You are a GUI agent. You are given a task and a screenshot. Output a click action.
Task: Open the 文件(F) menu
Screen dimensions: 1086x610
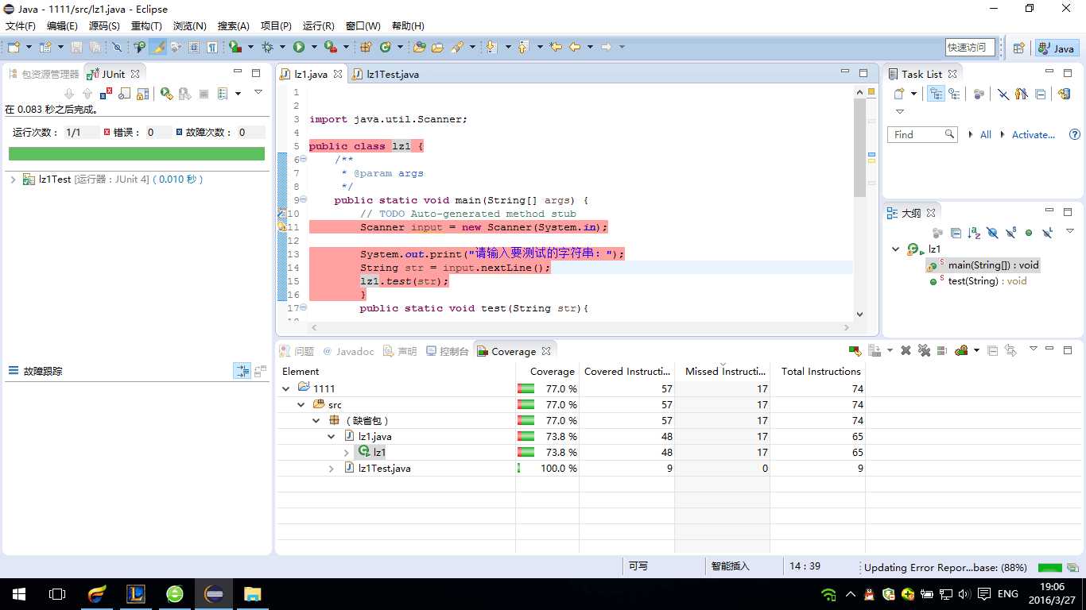tap(21, 26)
